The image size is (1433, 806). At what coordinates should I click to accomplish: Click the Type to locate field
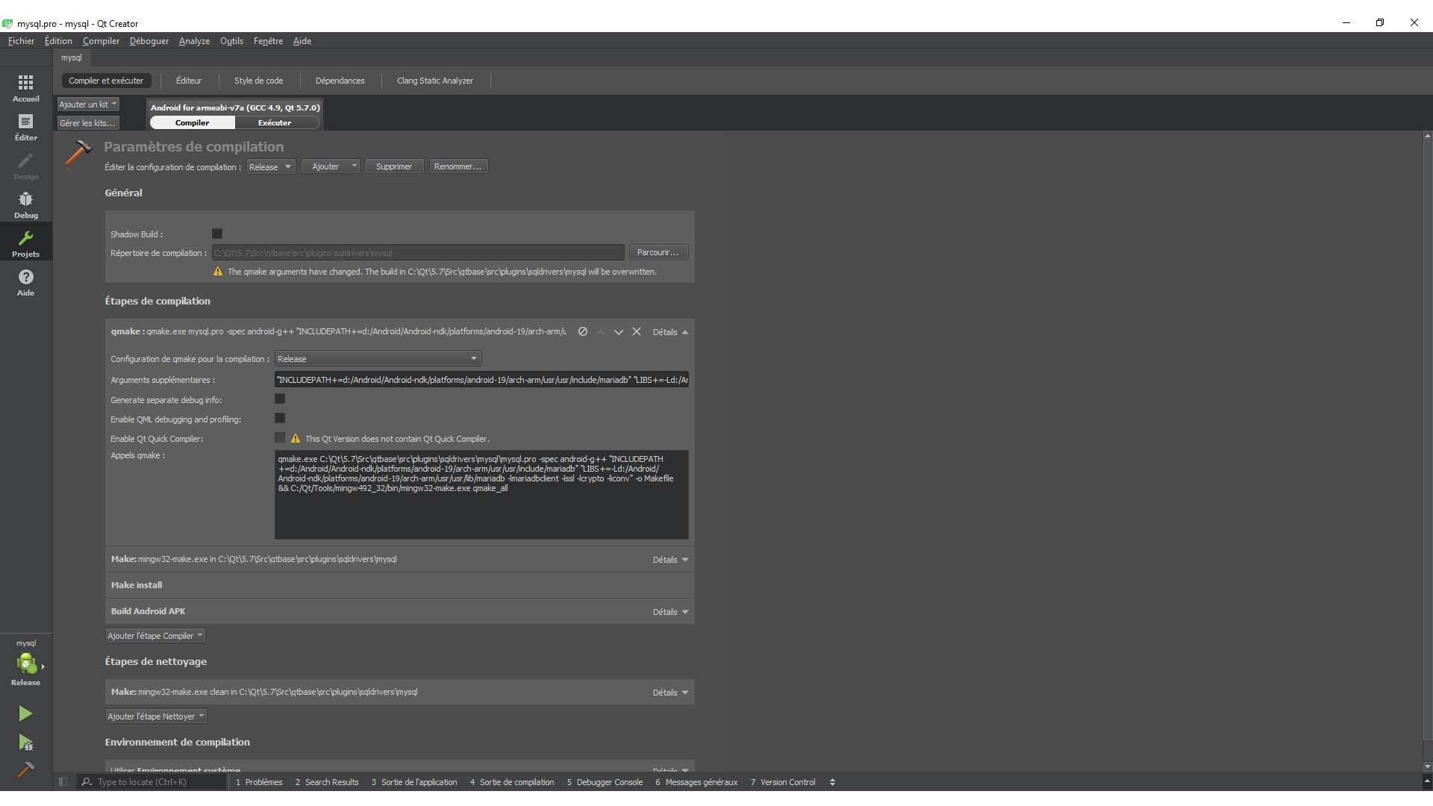(x=152, y=782)
